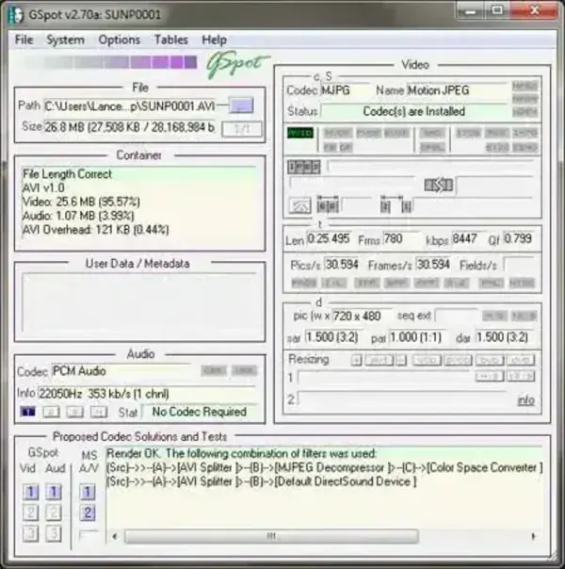Click the MJPEG Decompressor filter chain line
565x569 pixels.
pos(325,468)
